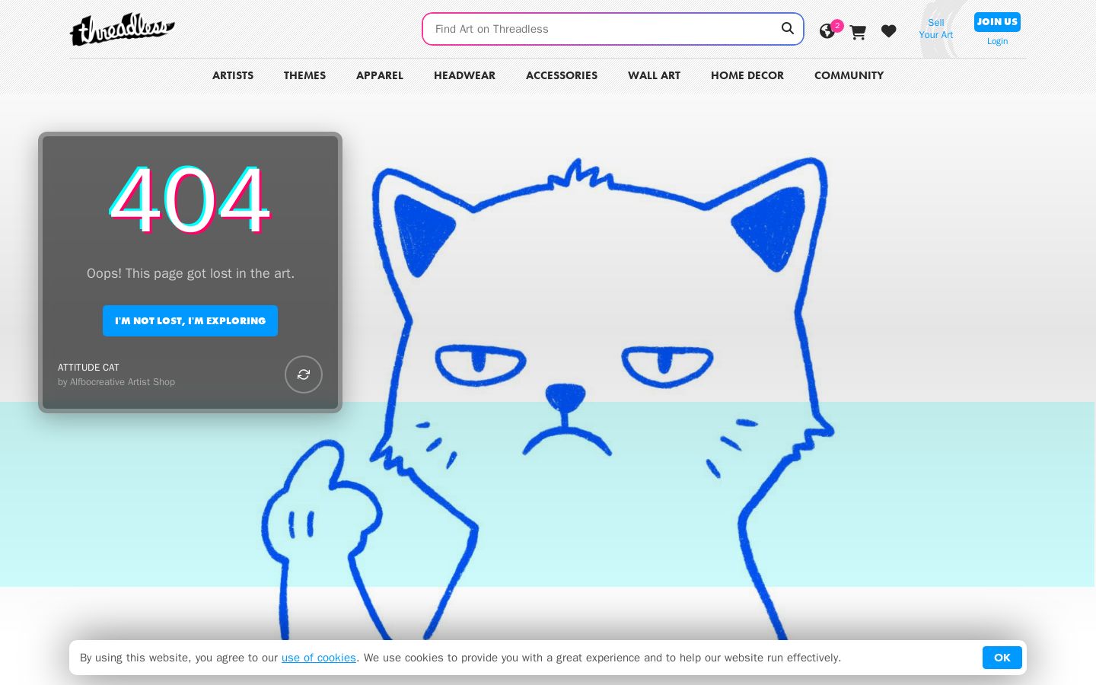The image size is (1096, 685).
Task: Click the 404 error heading
Action: click(x=190, y=200)
